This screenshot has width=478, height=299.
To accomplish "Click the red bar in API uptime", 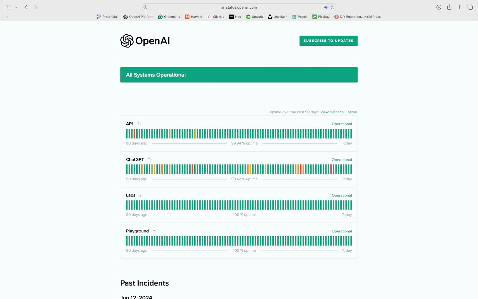I will (x=134, y=134).
